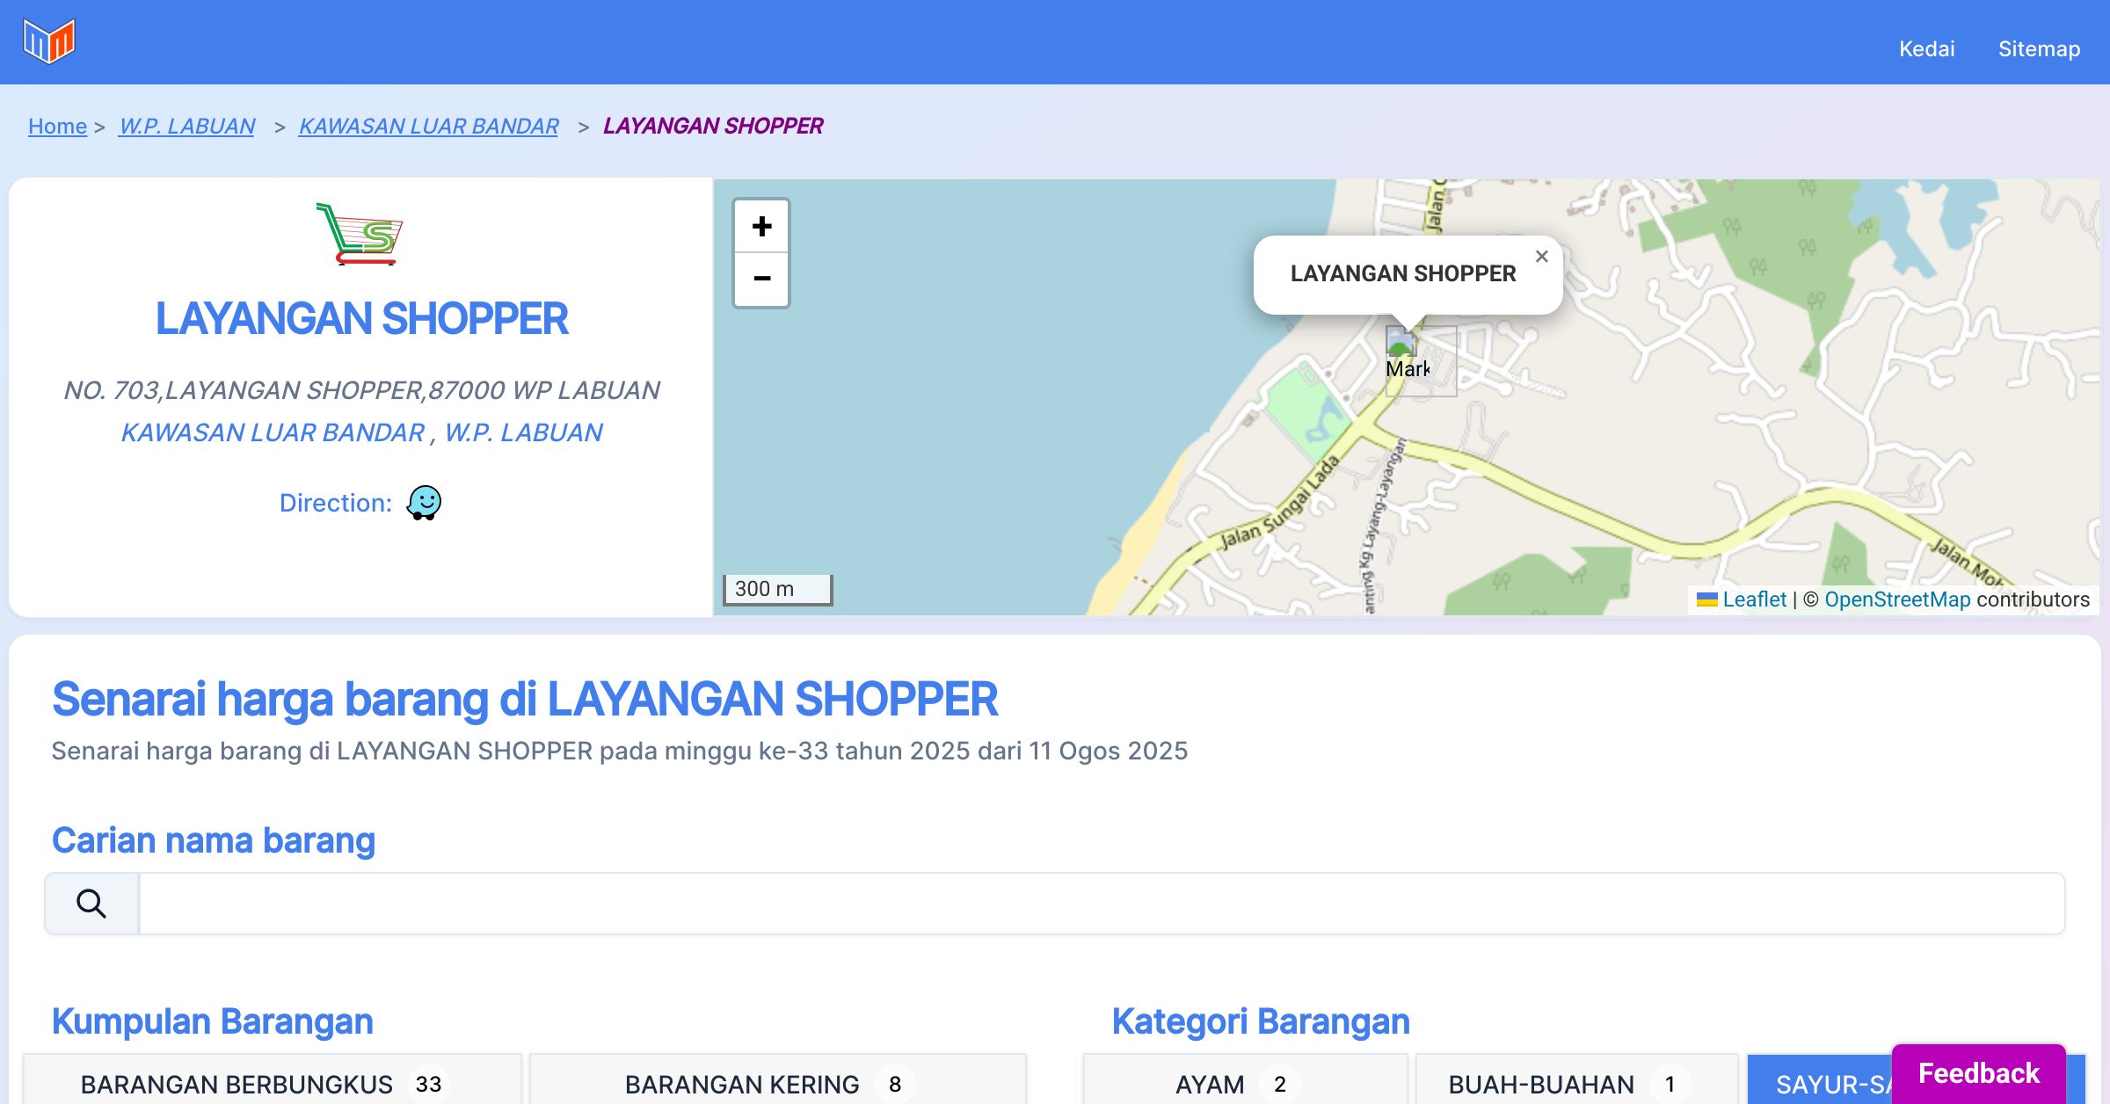Open the Leaflet attribution link
This screenshot has width=2110, height=1104.
[x=1754, y=599]
